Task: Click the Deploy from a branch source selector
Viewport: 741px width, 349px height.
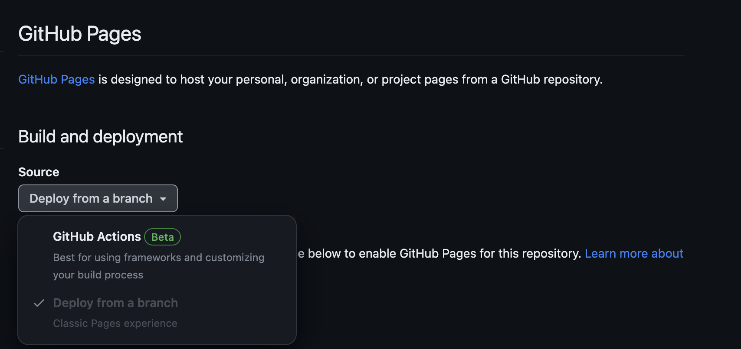Action: tap(97, 198)
